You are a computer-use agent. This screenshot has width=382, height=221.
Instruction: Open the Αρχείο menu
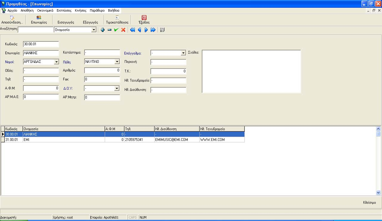[x=13, y=10]
